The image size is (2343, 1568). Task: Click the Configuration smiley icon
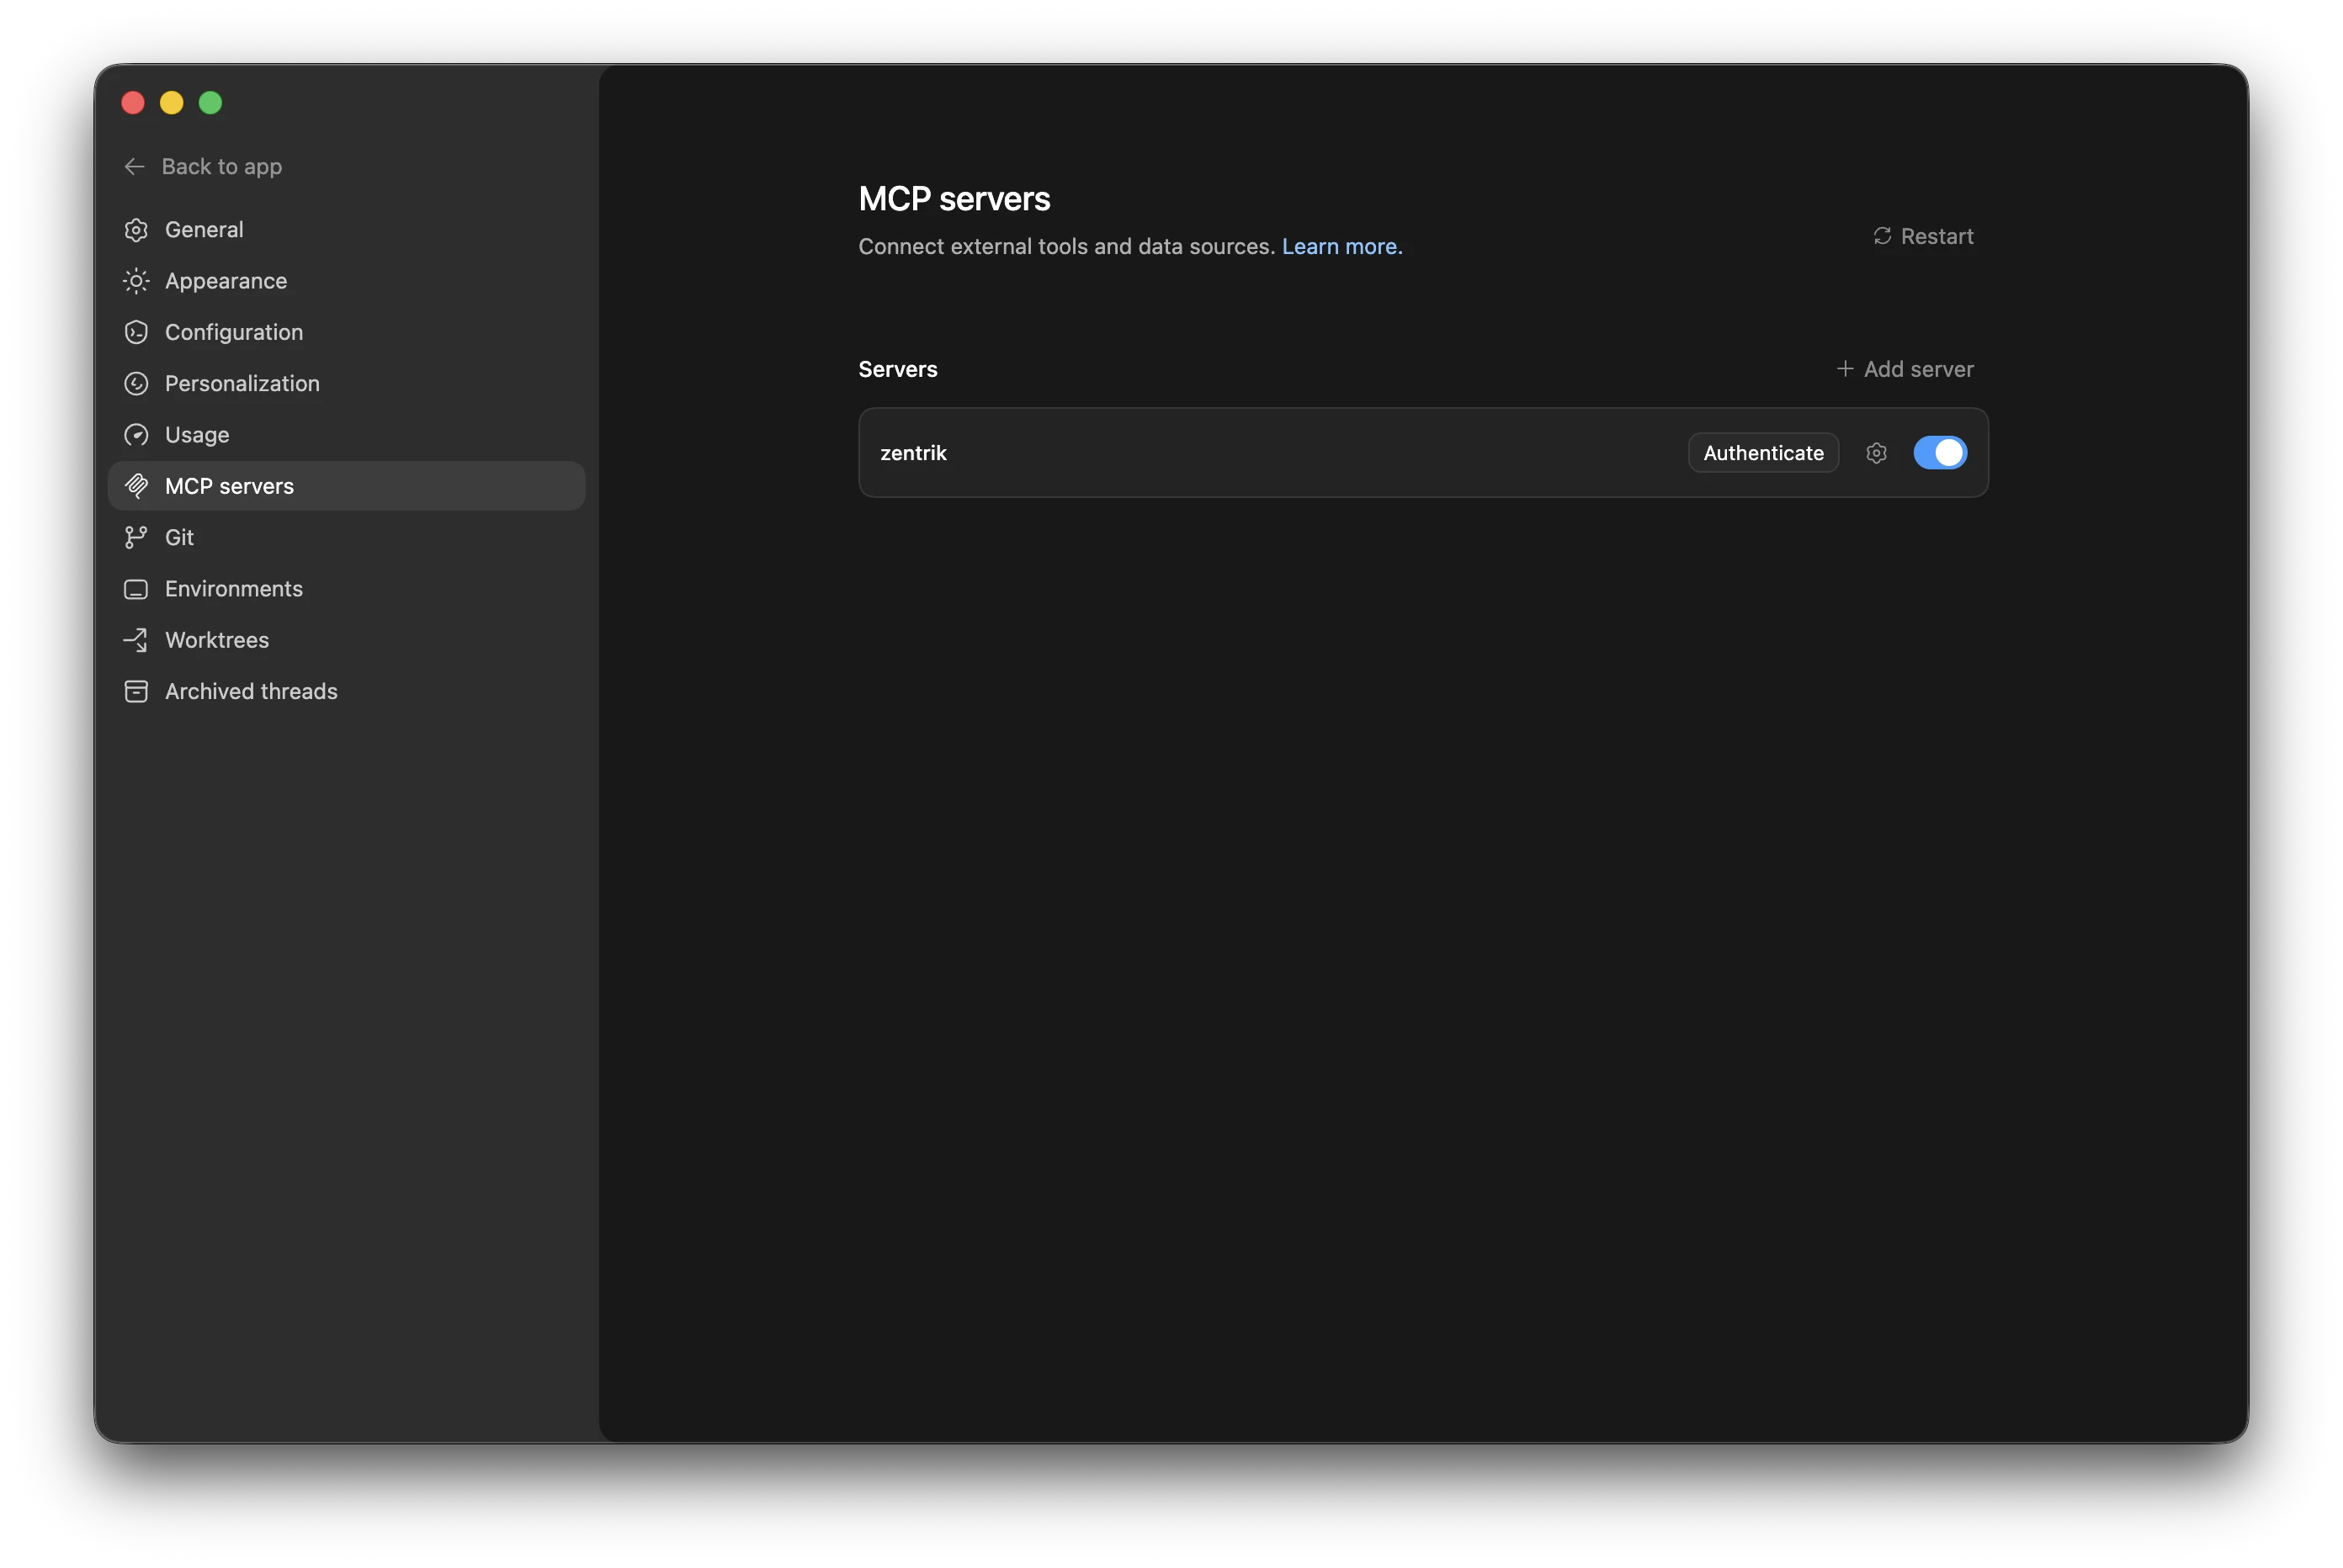[x=136, y=332]
